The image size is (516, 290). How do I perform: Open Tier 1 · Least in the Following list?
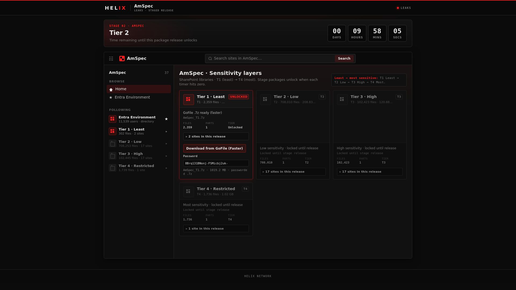pyautogui.click(x=139, y=131)
